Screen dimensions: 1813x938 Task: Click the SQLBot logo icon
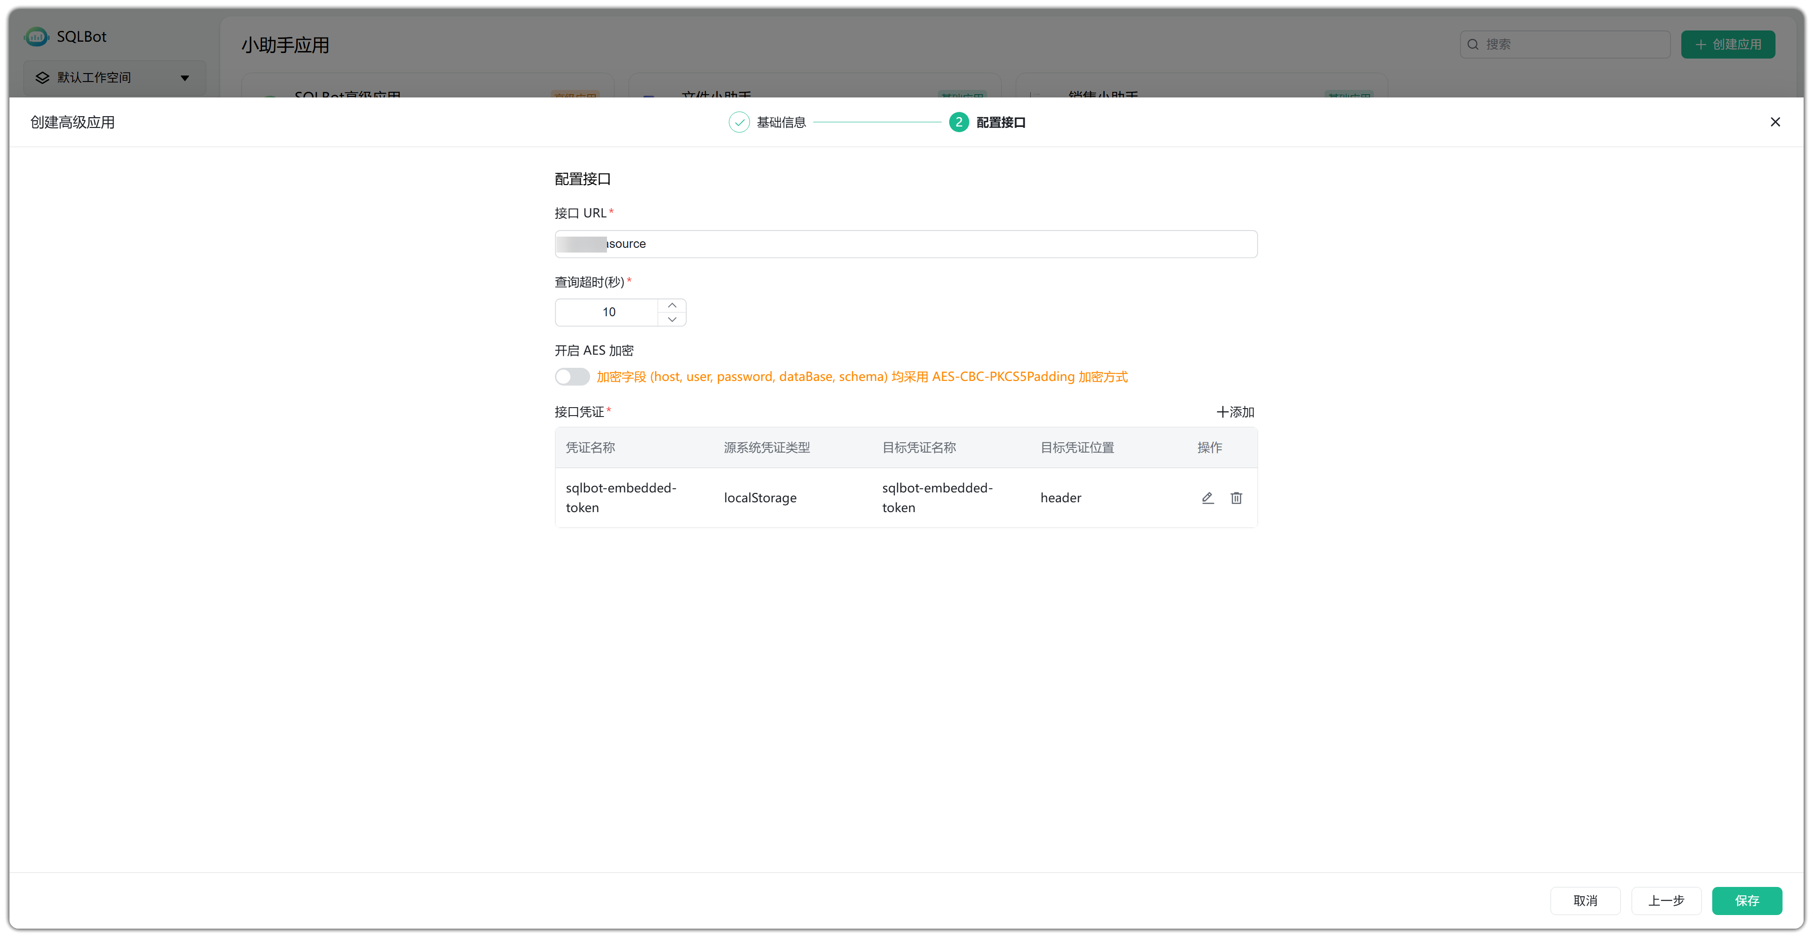click(36, 37)
